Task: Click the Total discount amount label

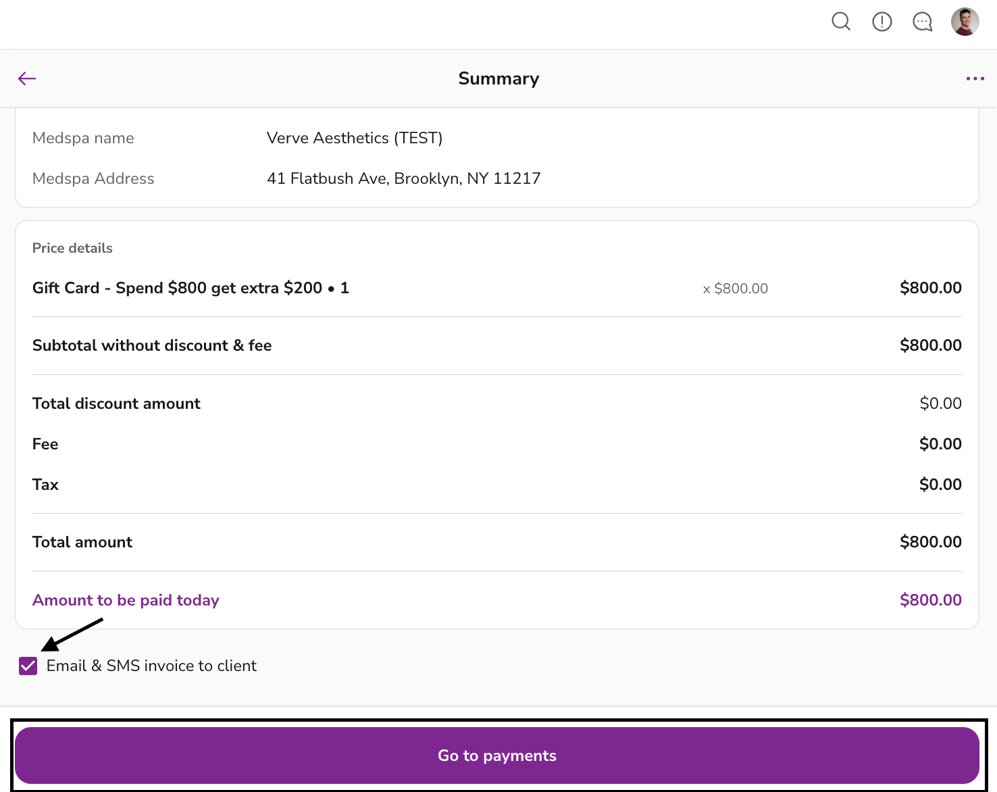Action: (116, 403)
